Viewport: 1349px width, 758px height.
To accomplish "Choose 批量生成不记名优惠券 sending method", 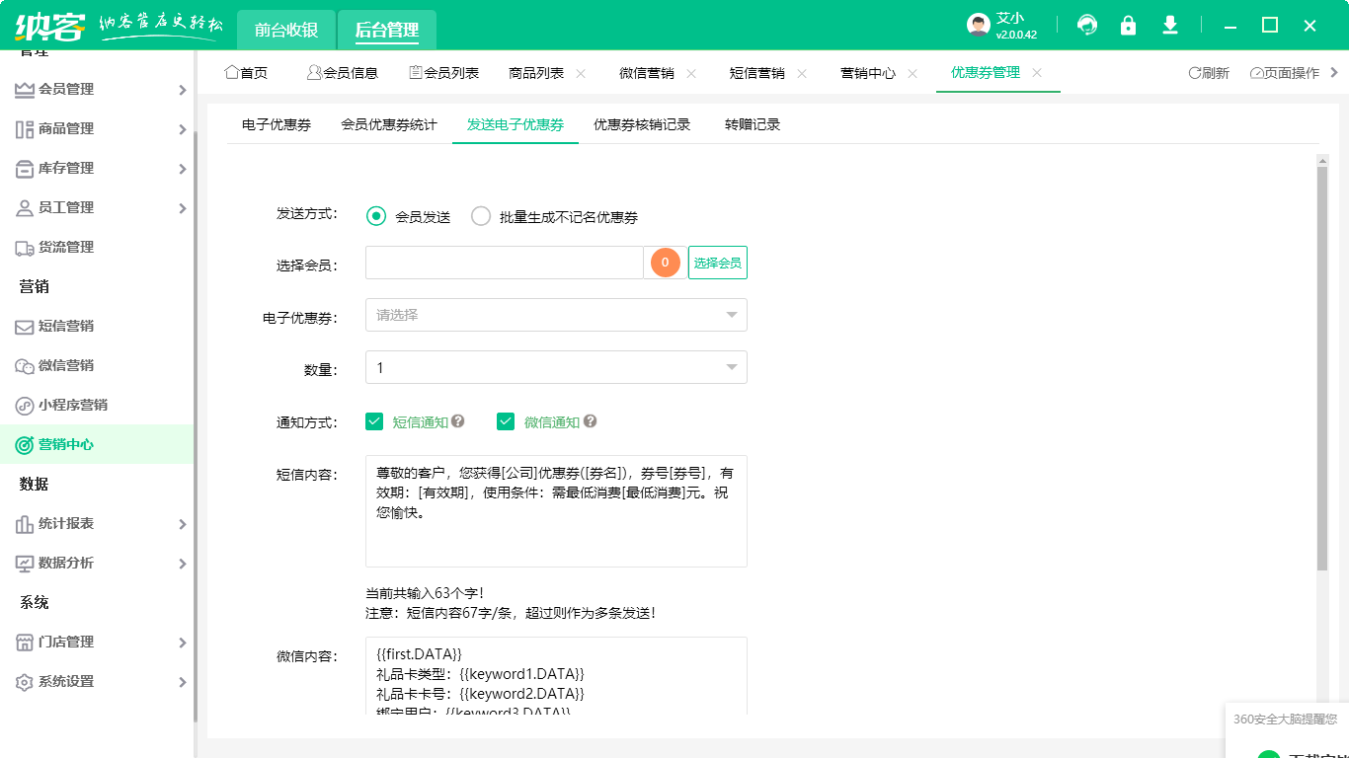I will click(x=481, y=216).
